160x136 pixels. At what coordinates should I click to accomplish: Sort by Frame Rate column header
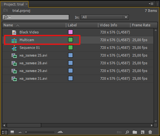144,25
